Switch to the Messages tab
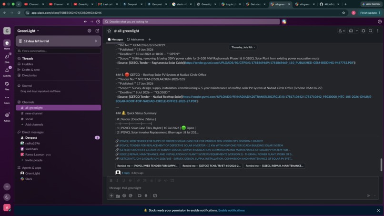 coord(115,40)
